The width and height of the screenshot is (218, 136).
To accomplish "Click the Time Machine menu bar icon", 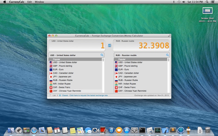I will point(179,2).
